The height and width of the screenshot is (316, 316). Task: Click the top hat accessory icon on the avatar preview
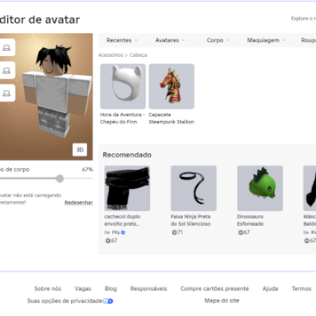tap(6, 47)
